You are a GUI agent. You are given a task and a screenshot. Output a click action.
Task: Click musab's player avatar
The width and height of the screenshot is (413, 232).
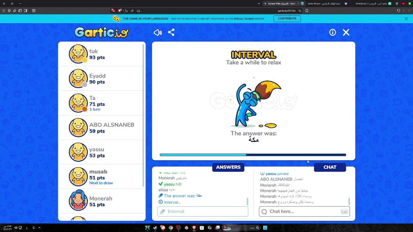(x=78, y=177)
